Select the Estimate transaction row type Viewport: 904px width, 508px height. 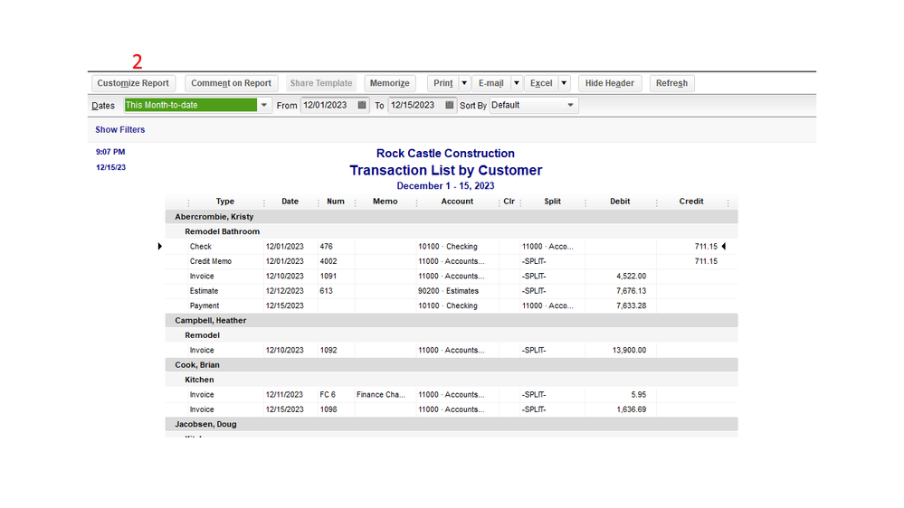coord(205,291)
